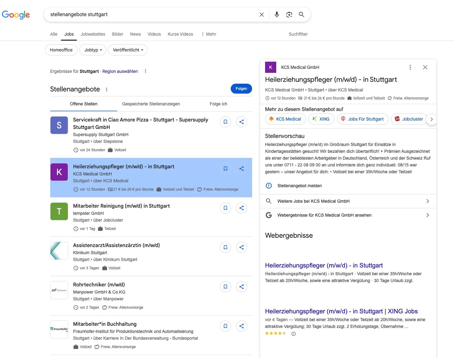The height and width of the screenshot is (358, 454).
Task: Open Servicekraft in Ciao Amore Pizza title
Action: (x=141, y=123)
